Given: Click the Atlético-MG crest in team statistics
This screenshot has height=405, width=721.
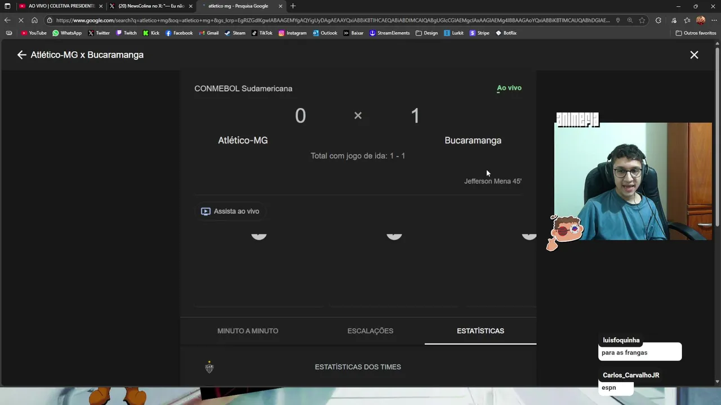Looking at the screenshot, I should click(209, 367).
